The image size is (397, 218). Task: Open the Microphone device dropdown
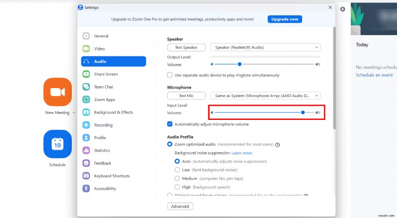point(265,96)
